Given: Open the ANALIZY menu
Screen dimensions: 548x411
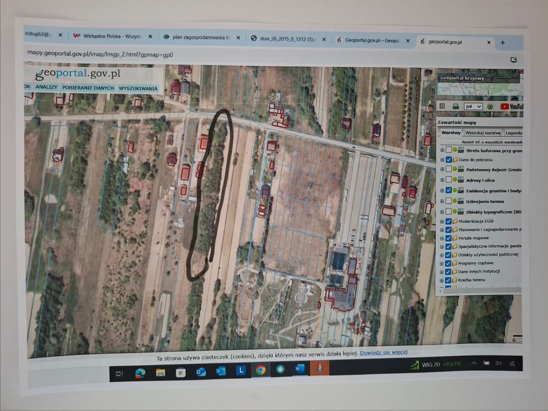Looking at the screenshot, I should click(x=46, y=87).
